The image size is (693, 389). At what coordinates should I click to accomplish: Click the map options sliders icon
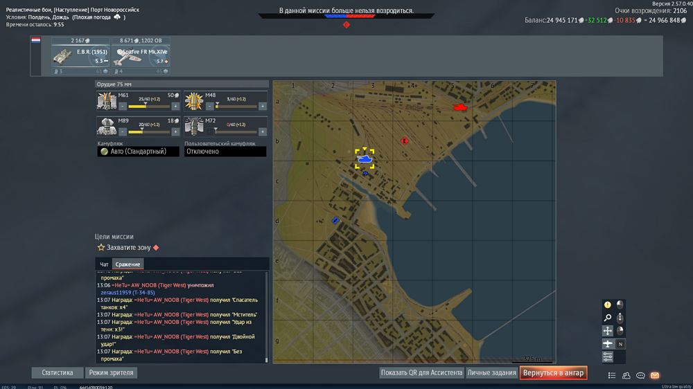(x=608, y=356)
